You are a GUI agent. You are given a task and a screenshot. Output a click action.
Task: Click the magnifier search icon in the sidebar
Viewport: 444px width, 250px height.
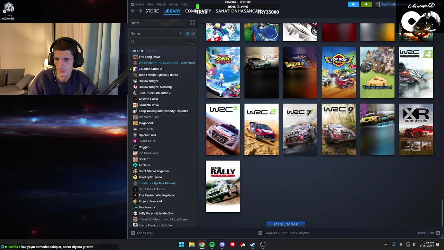pyautogui.click(x=133, y=42)
